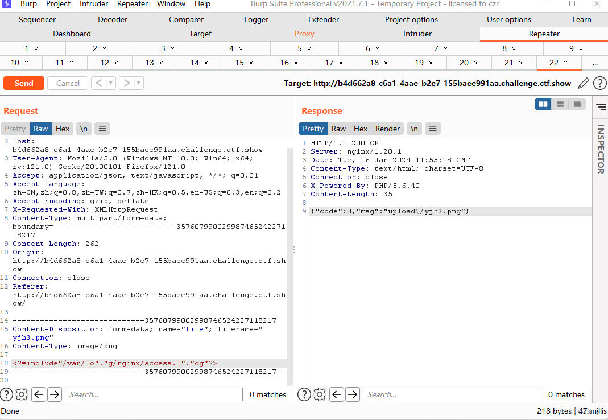Go to previous request search match
The height and width of the screenshot is (420, 608).
click(x=39, y=394)
